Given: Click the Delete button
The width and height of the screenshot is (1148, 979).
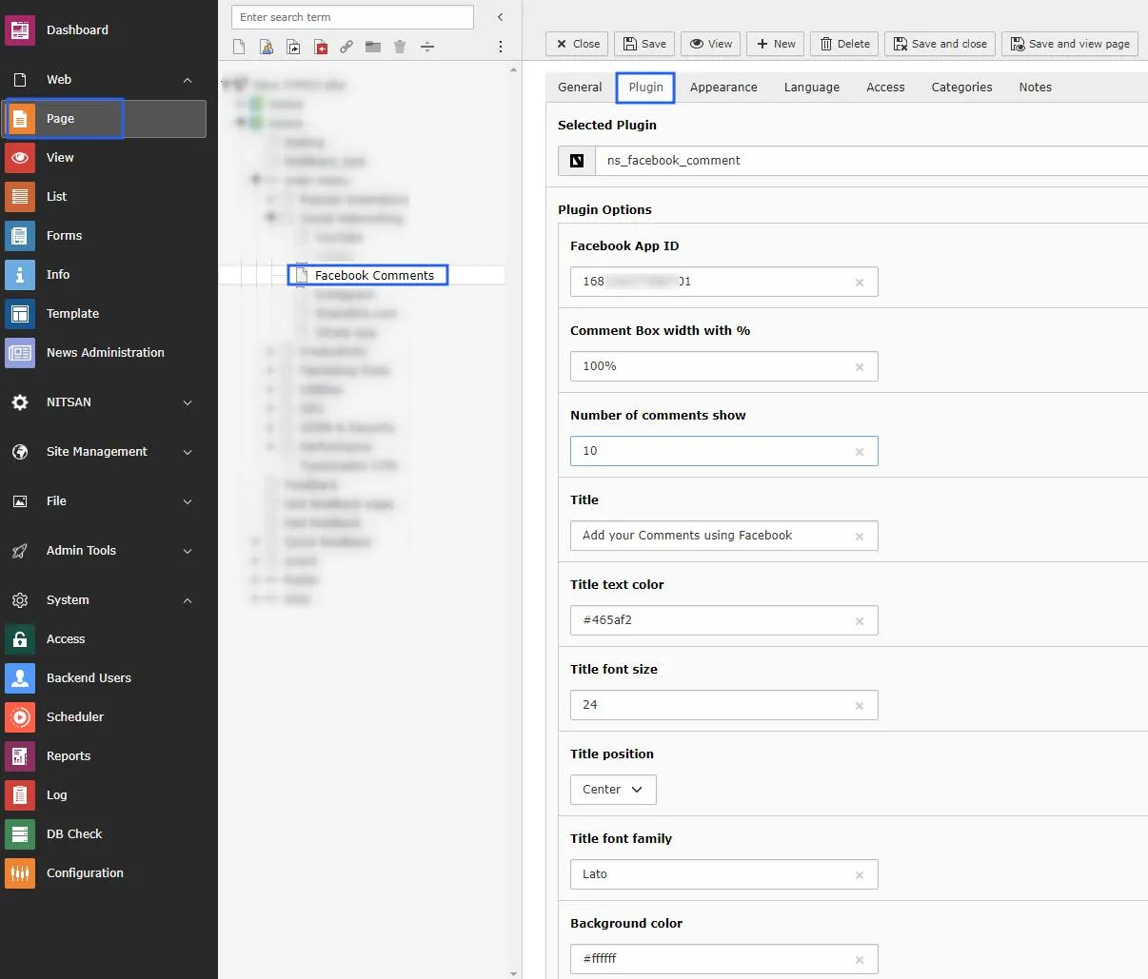Looking at the screenshot, I should coord(844,44).
